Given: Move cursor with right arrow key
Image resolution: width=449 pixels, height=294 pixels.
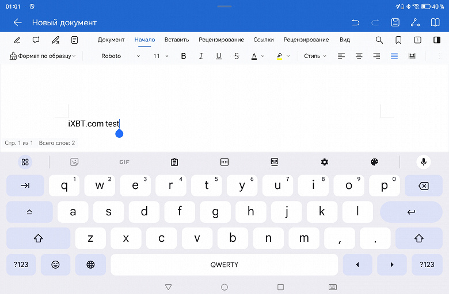Looking at the screenshot, I should tap(392, 265).
